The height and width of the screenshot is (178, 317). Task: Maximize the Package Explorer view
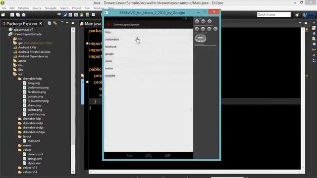73,23
